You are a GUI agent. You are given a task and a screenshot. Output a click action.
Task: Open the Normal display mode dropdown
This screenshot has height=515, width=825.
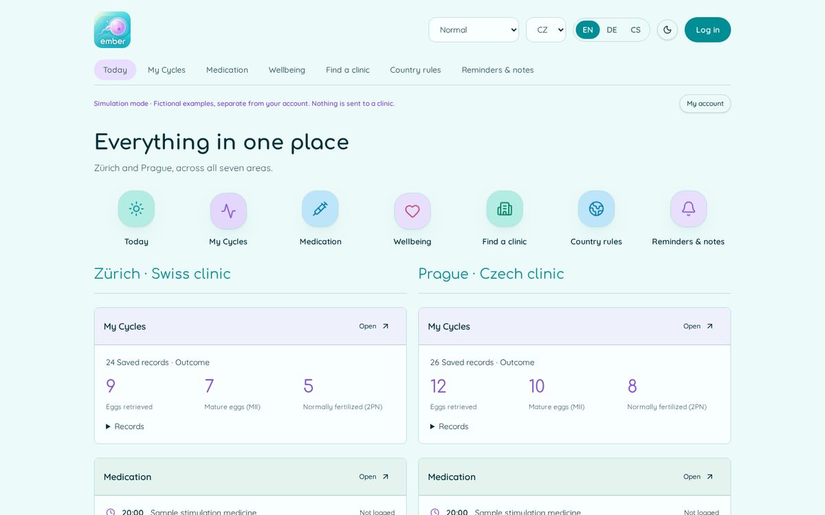pyautogui.click(x=474, y=30)
